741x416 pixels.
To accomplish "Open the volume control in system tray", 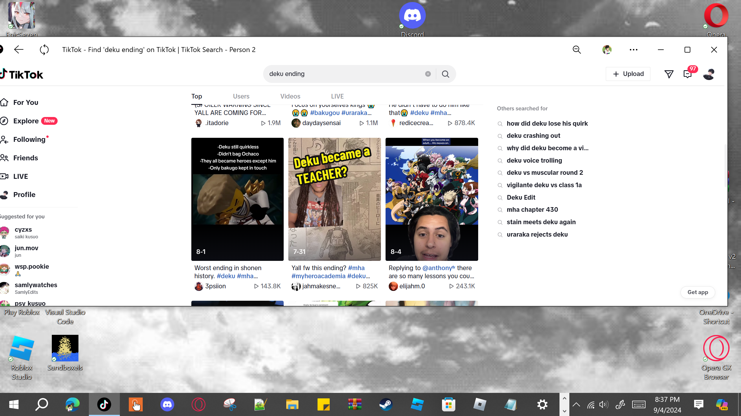I will (x=604, y=404).
